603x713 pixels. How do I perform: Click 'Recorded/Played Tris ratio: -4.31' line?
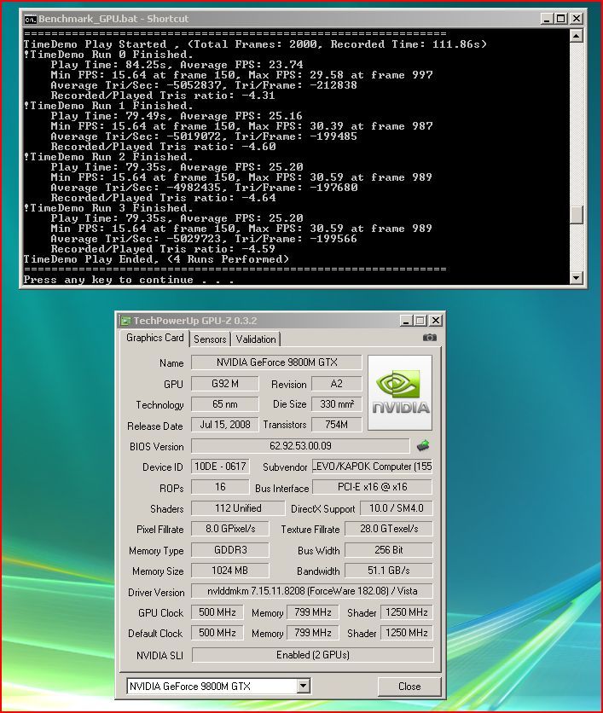[163, 96]
